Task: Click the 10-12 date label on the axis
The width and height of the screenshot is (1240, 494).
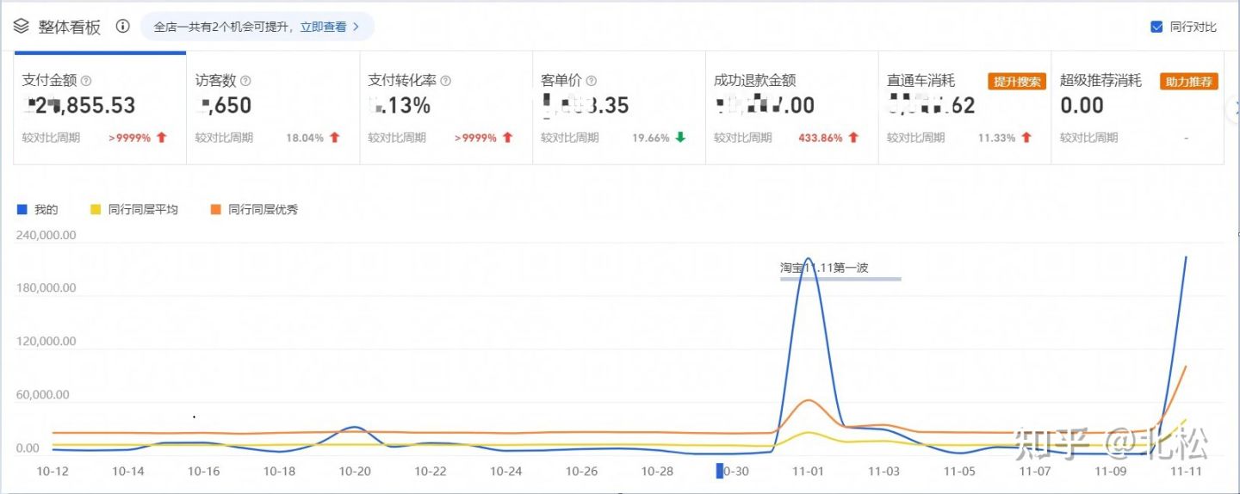Action: (53, 471)
